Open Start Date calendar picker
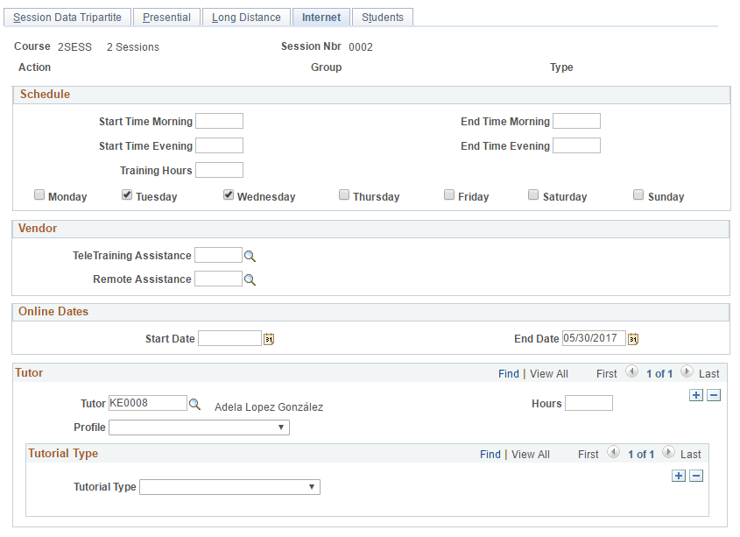Screen dimensions: 740x537 269,339
